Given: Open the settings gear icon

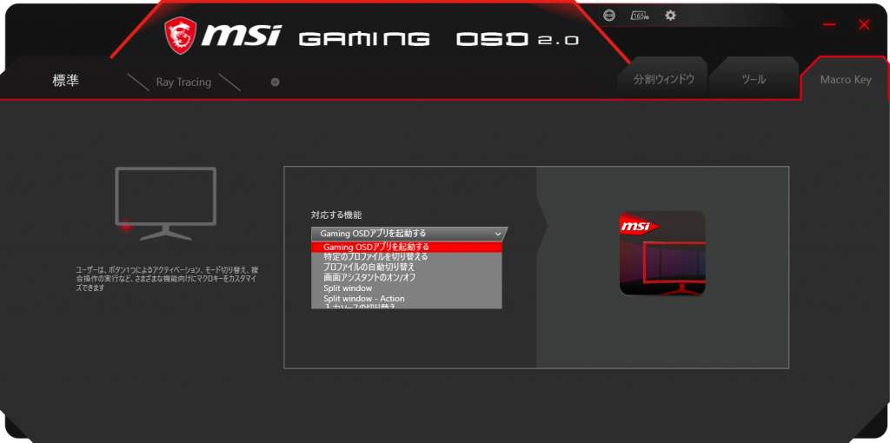Looking at the screenshot, I should [670, 16].
